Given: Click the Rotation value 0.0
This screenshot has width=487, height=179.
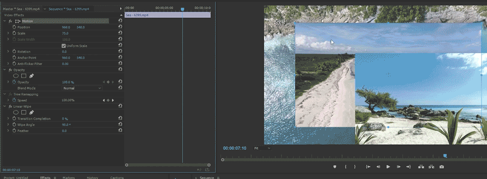Looking at the screenshot, I should [64, 52].
